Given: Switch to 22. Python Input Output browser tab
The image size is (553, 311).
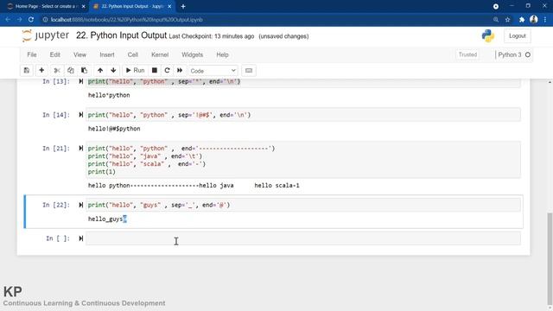Looking at the screenshot, I should pyautogui.click(x=132, y=6).
